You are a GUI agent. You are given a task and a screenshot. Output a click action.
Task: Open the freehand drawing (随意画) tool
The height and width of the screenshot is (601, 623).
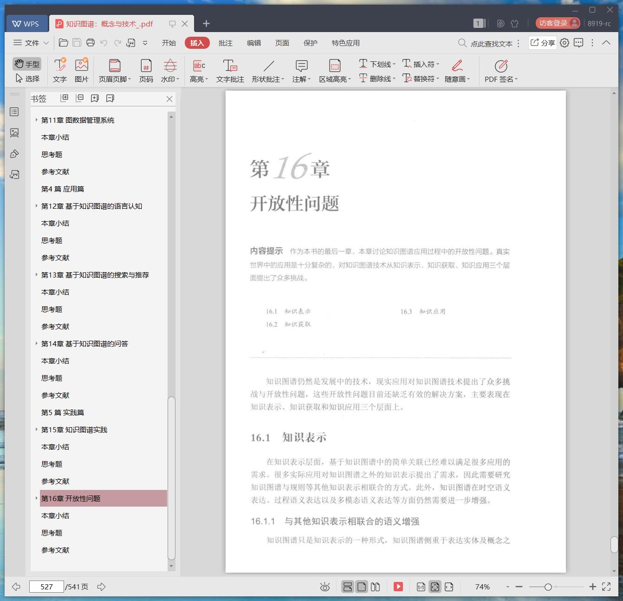pyautogui.click(x=457, y=71)
